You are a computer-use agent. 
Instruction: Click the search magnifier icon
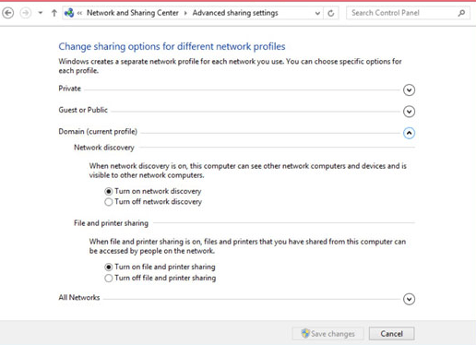(461, 13)
